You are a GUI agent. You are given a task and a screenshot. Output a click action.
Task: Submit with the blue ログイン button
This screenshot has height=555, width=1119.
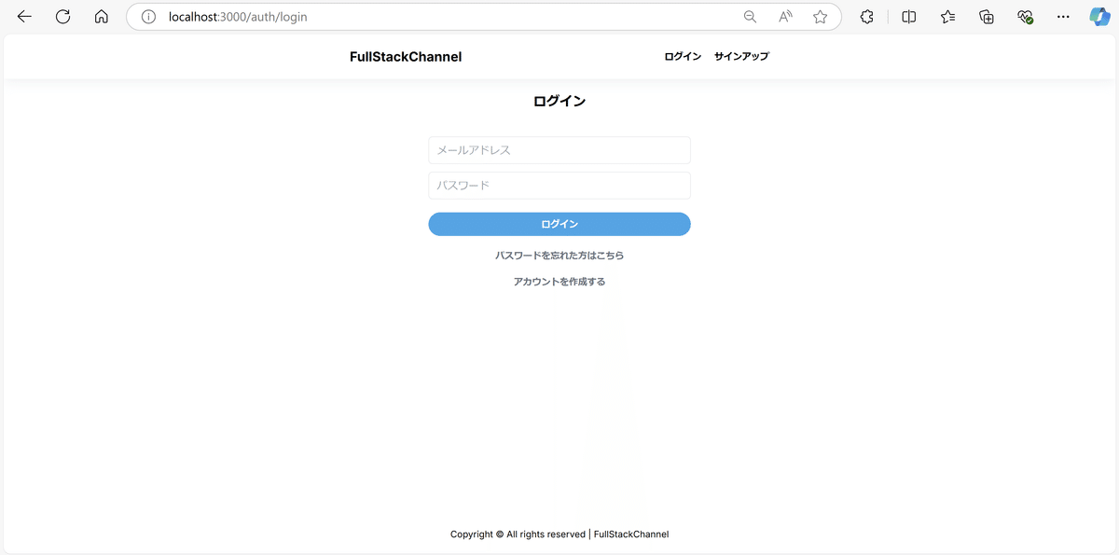pos(559,224)
